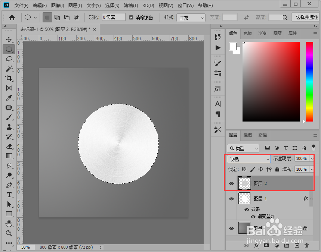Toggle lock all padlock icon
This screenshot has width=321, height=252.
pos(277,169)
